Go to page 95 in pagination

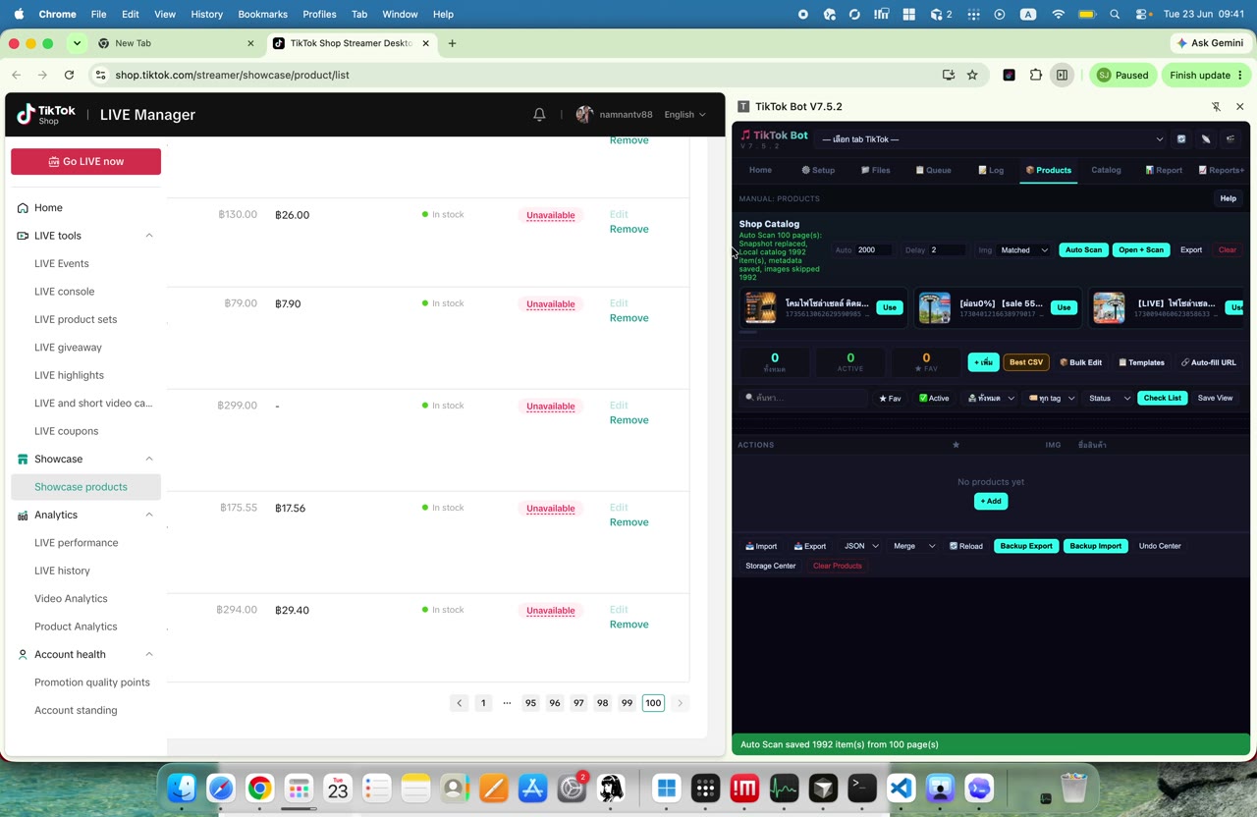[530, 703]
